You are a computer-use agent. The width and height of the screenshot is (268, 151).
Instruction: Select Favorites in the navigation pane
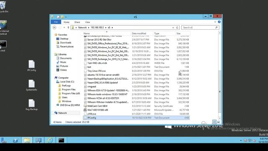pos(62,35)
